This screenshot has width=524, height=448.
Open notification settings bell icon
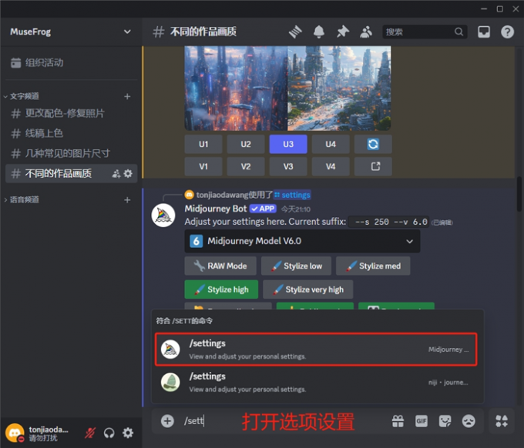tap(319, 32)
